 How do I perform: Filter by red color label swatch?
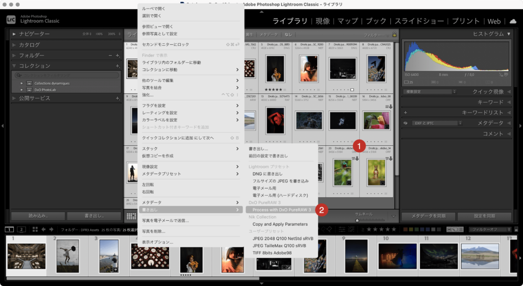(x=405, y=229)
